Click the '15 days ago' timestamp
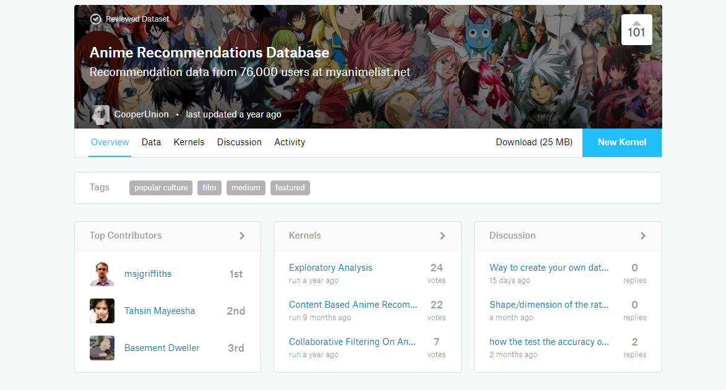Viewport: 726px width, 390px height. (510, 281)
